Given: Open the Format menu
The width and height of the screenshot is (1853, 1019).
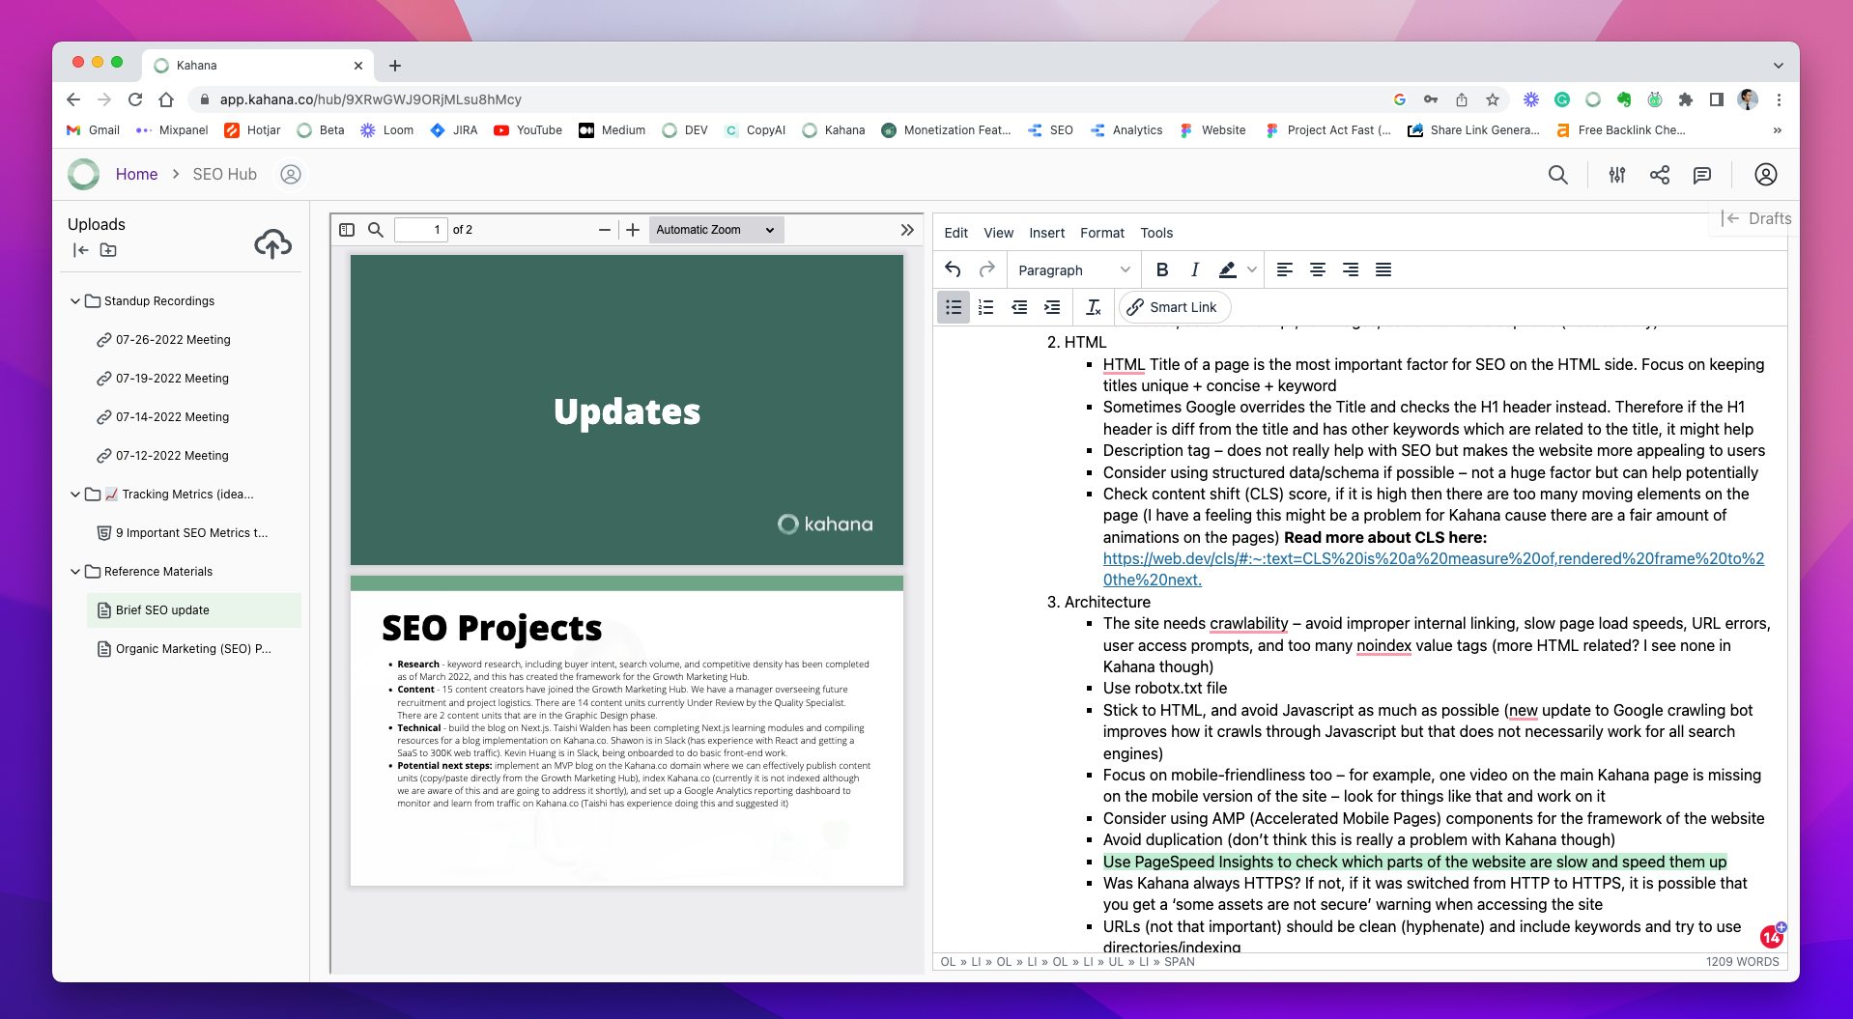Looking at the screenshot, I should [x=1101, y=233].
